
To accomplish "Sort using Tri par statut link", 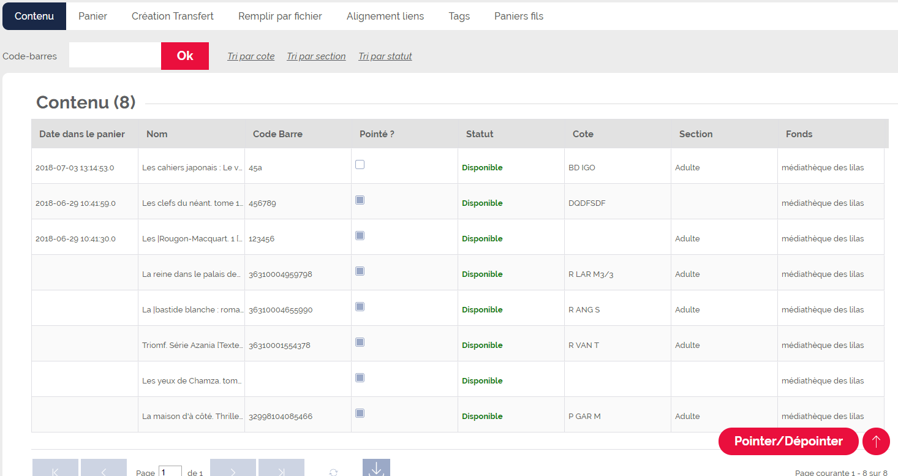I will (385, 56).
